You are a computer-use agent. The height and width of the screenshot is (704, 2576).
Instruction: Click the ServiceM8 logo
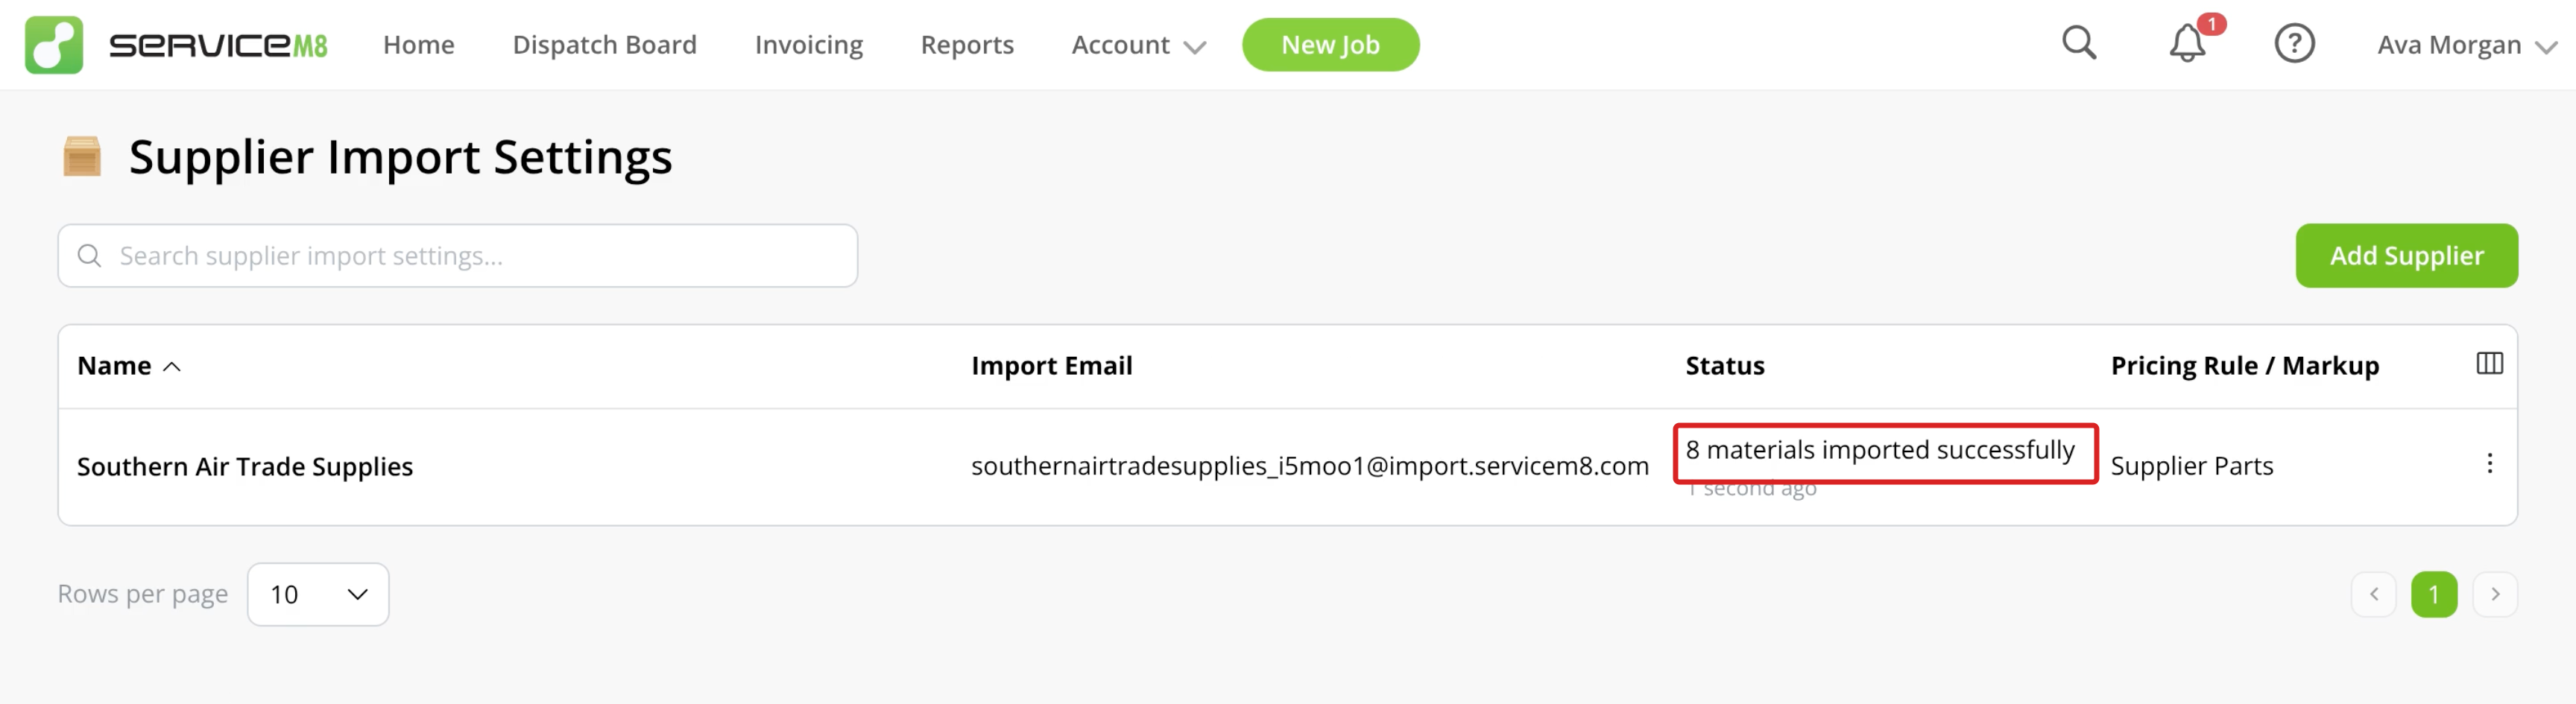tap(176, 45)
